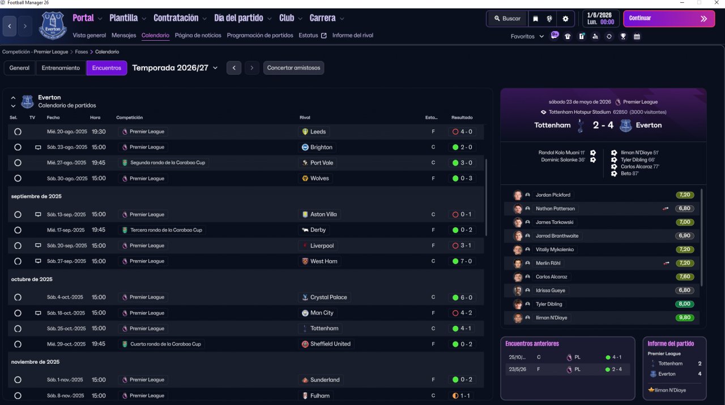Select the Tottenham match radio button
725x405 pixels.
click(x=18, y=329)
